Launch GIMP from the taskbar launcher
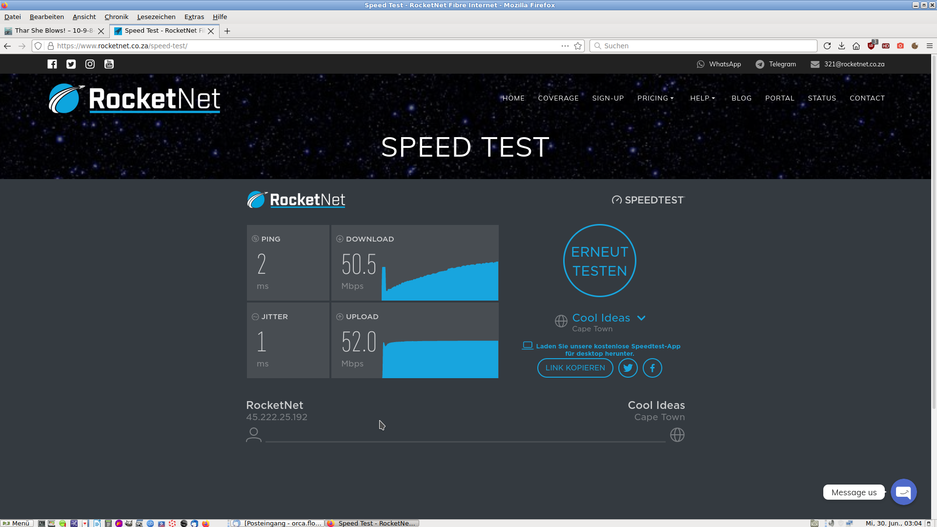Screen dimensions: 937x527 128,523
